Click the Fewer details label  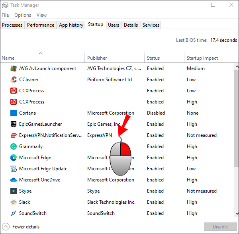(x=26, y=227)
